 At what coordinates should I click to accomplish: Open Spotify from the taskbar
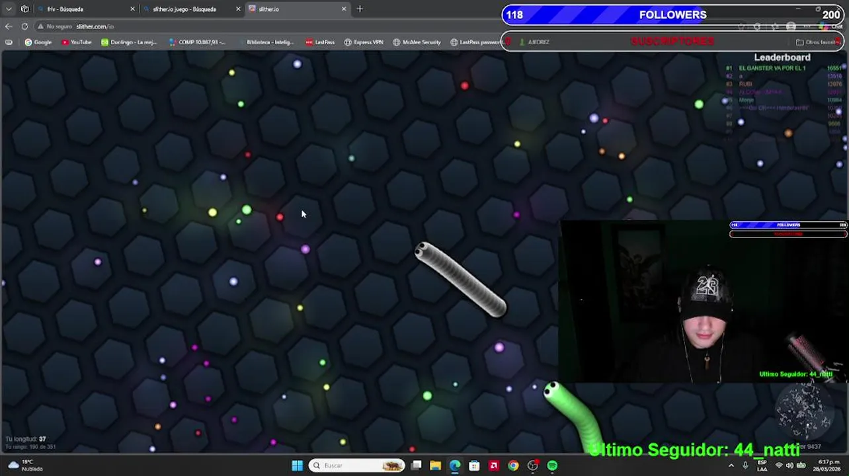tap(552, 465)
